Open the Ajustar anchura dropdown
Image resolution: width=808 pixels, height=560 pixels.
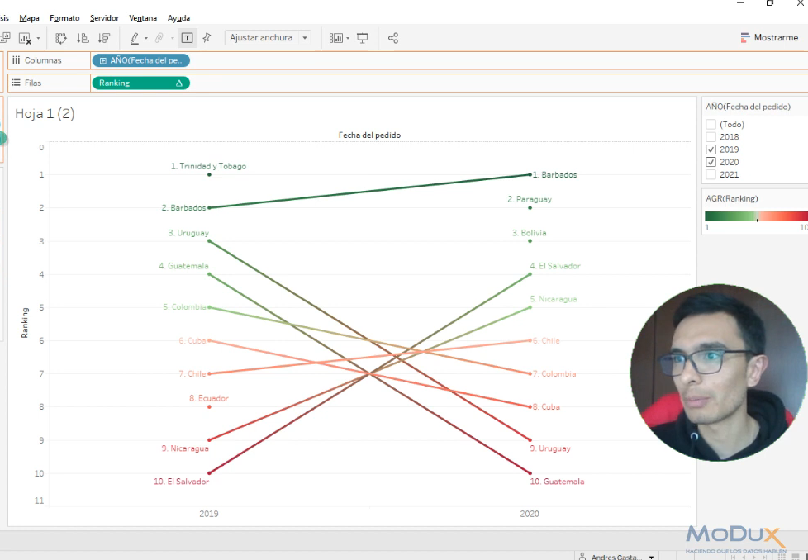click(303, 37)
